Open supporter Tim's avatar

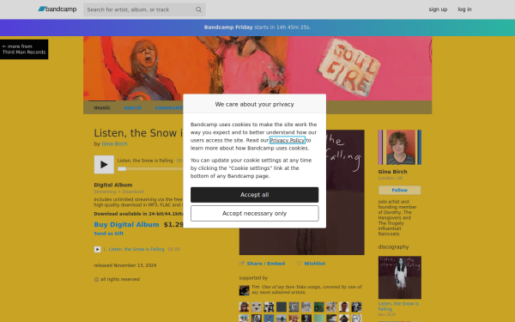click(x=244, y=290)
